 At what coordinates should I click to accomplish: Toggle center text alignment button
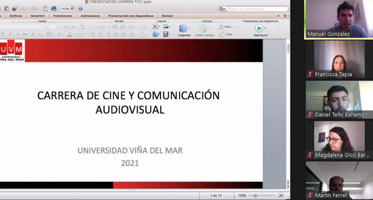101,34
